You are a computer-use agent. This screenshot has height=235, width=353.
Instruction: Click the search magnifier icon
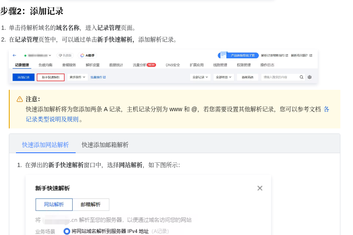point(301,77)
